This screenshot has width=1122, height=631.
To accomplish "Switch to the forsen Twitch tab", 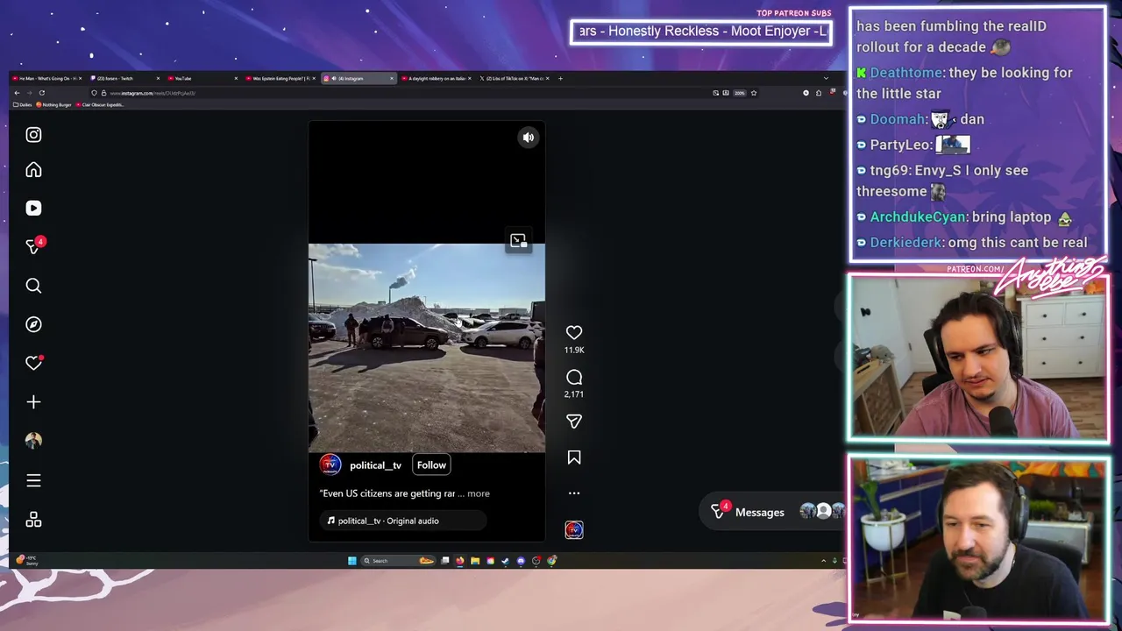I will (x=124, y=79).
